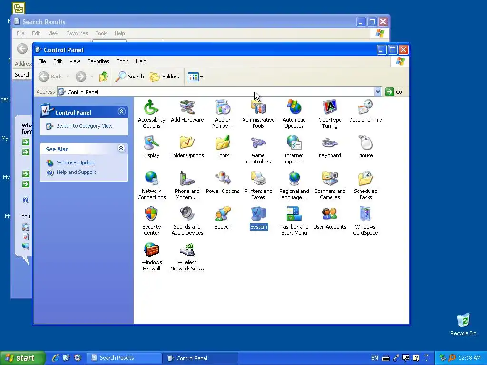
Task: Open Accessibility Options applet
Action: coord(151,107)
